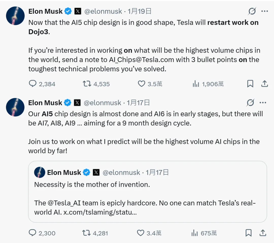Open Grok icon on the 1月19日 tweet

[252, 11]
